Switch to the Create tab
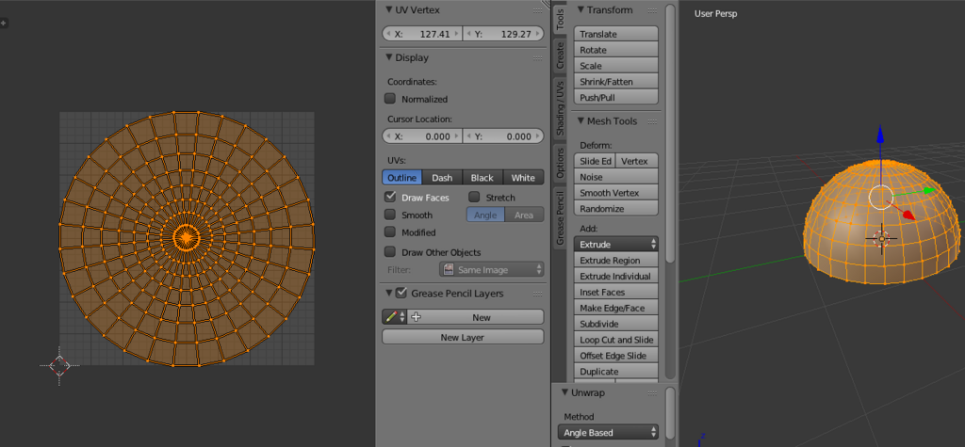The width and height of the screenshot is (965, 447). (560, 56)
